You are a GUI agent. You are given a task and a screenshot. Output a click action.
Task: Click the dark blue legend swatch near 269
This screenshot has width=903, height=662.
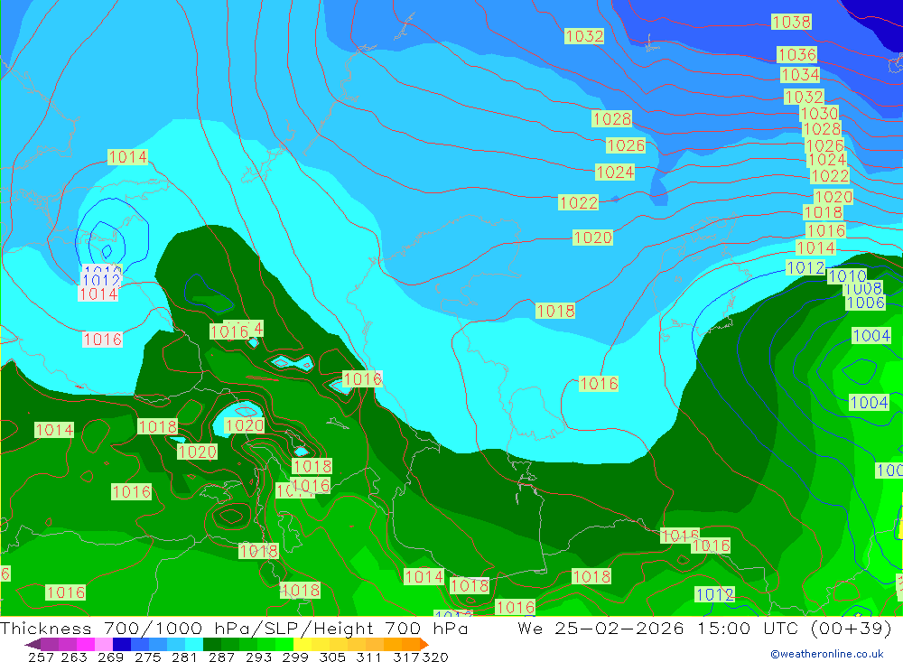tap(122, 644)
